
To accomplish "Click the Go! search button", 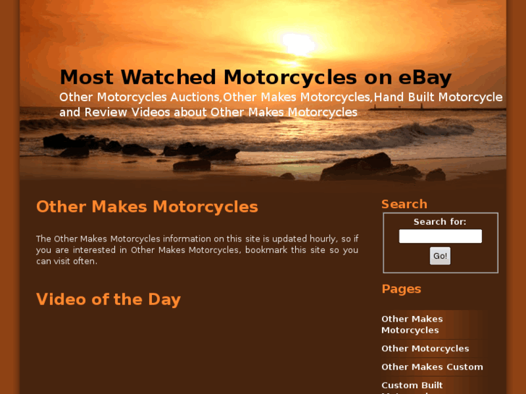I will pos(440,256).
